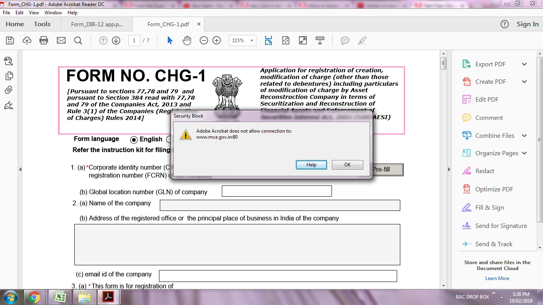Screen dimensions: 543x305
Task: Click the Global location number field
Action: click(x=277, y=191)
